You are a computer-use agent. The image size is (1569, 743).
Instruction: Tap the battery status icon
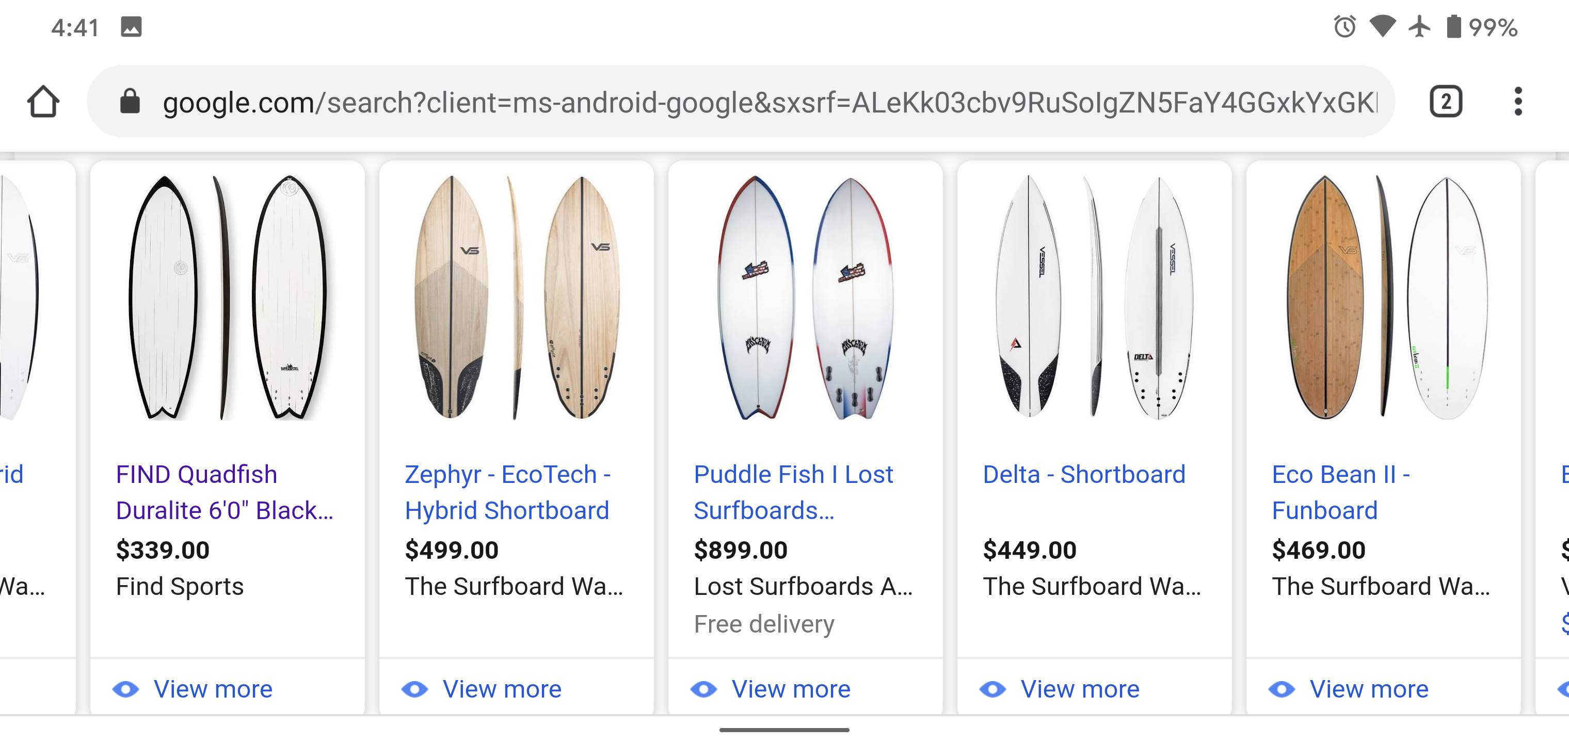[1453, 27]
